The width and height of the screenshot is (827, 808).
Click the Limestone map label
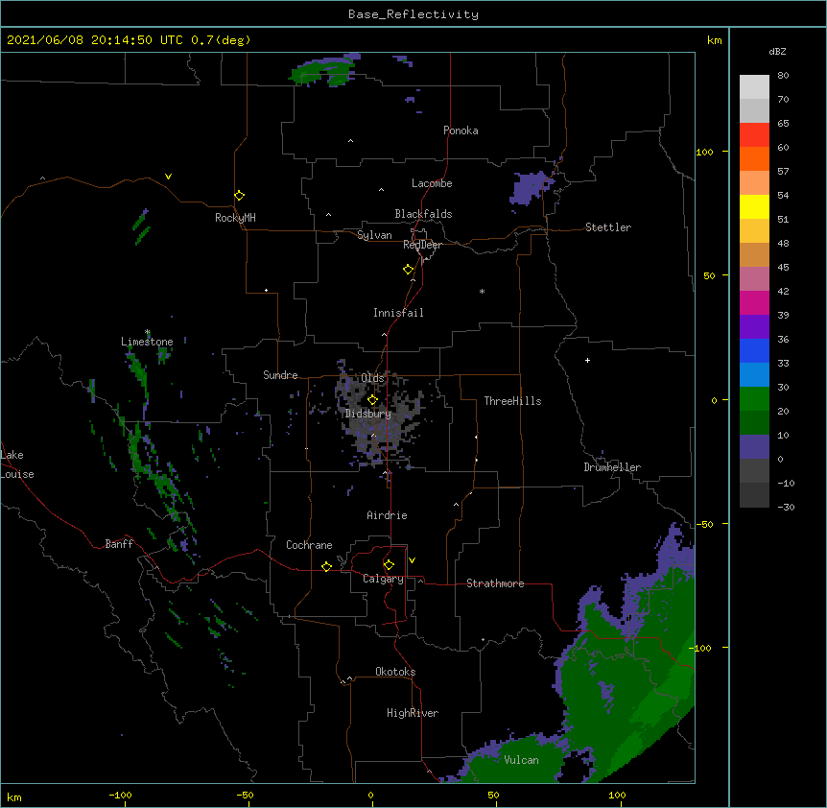(x=147, y=342)
